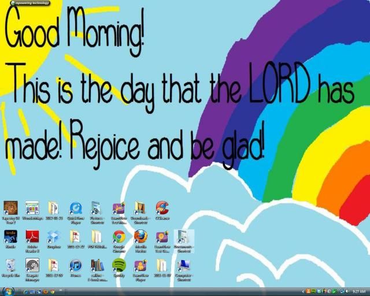Screen dimensions: 370x296
Task: Open the Documents shortcut folder icon
Action: (184, 236)
